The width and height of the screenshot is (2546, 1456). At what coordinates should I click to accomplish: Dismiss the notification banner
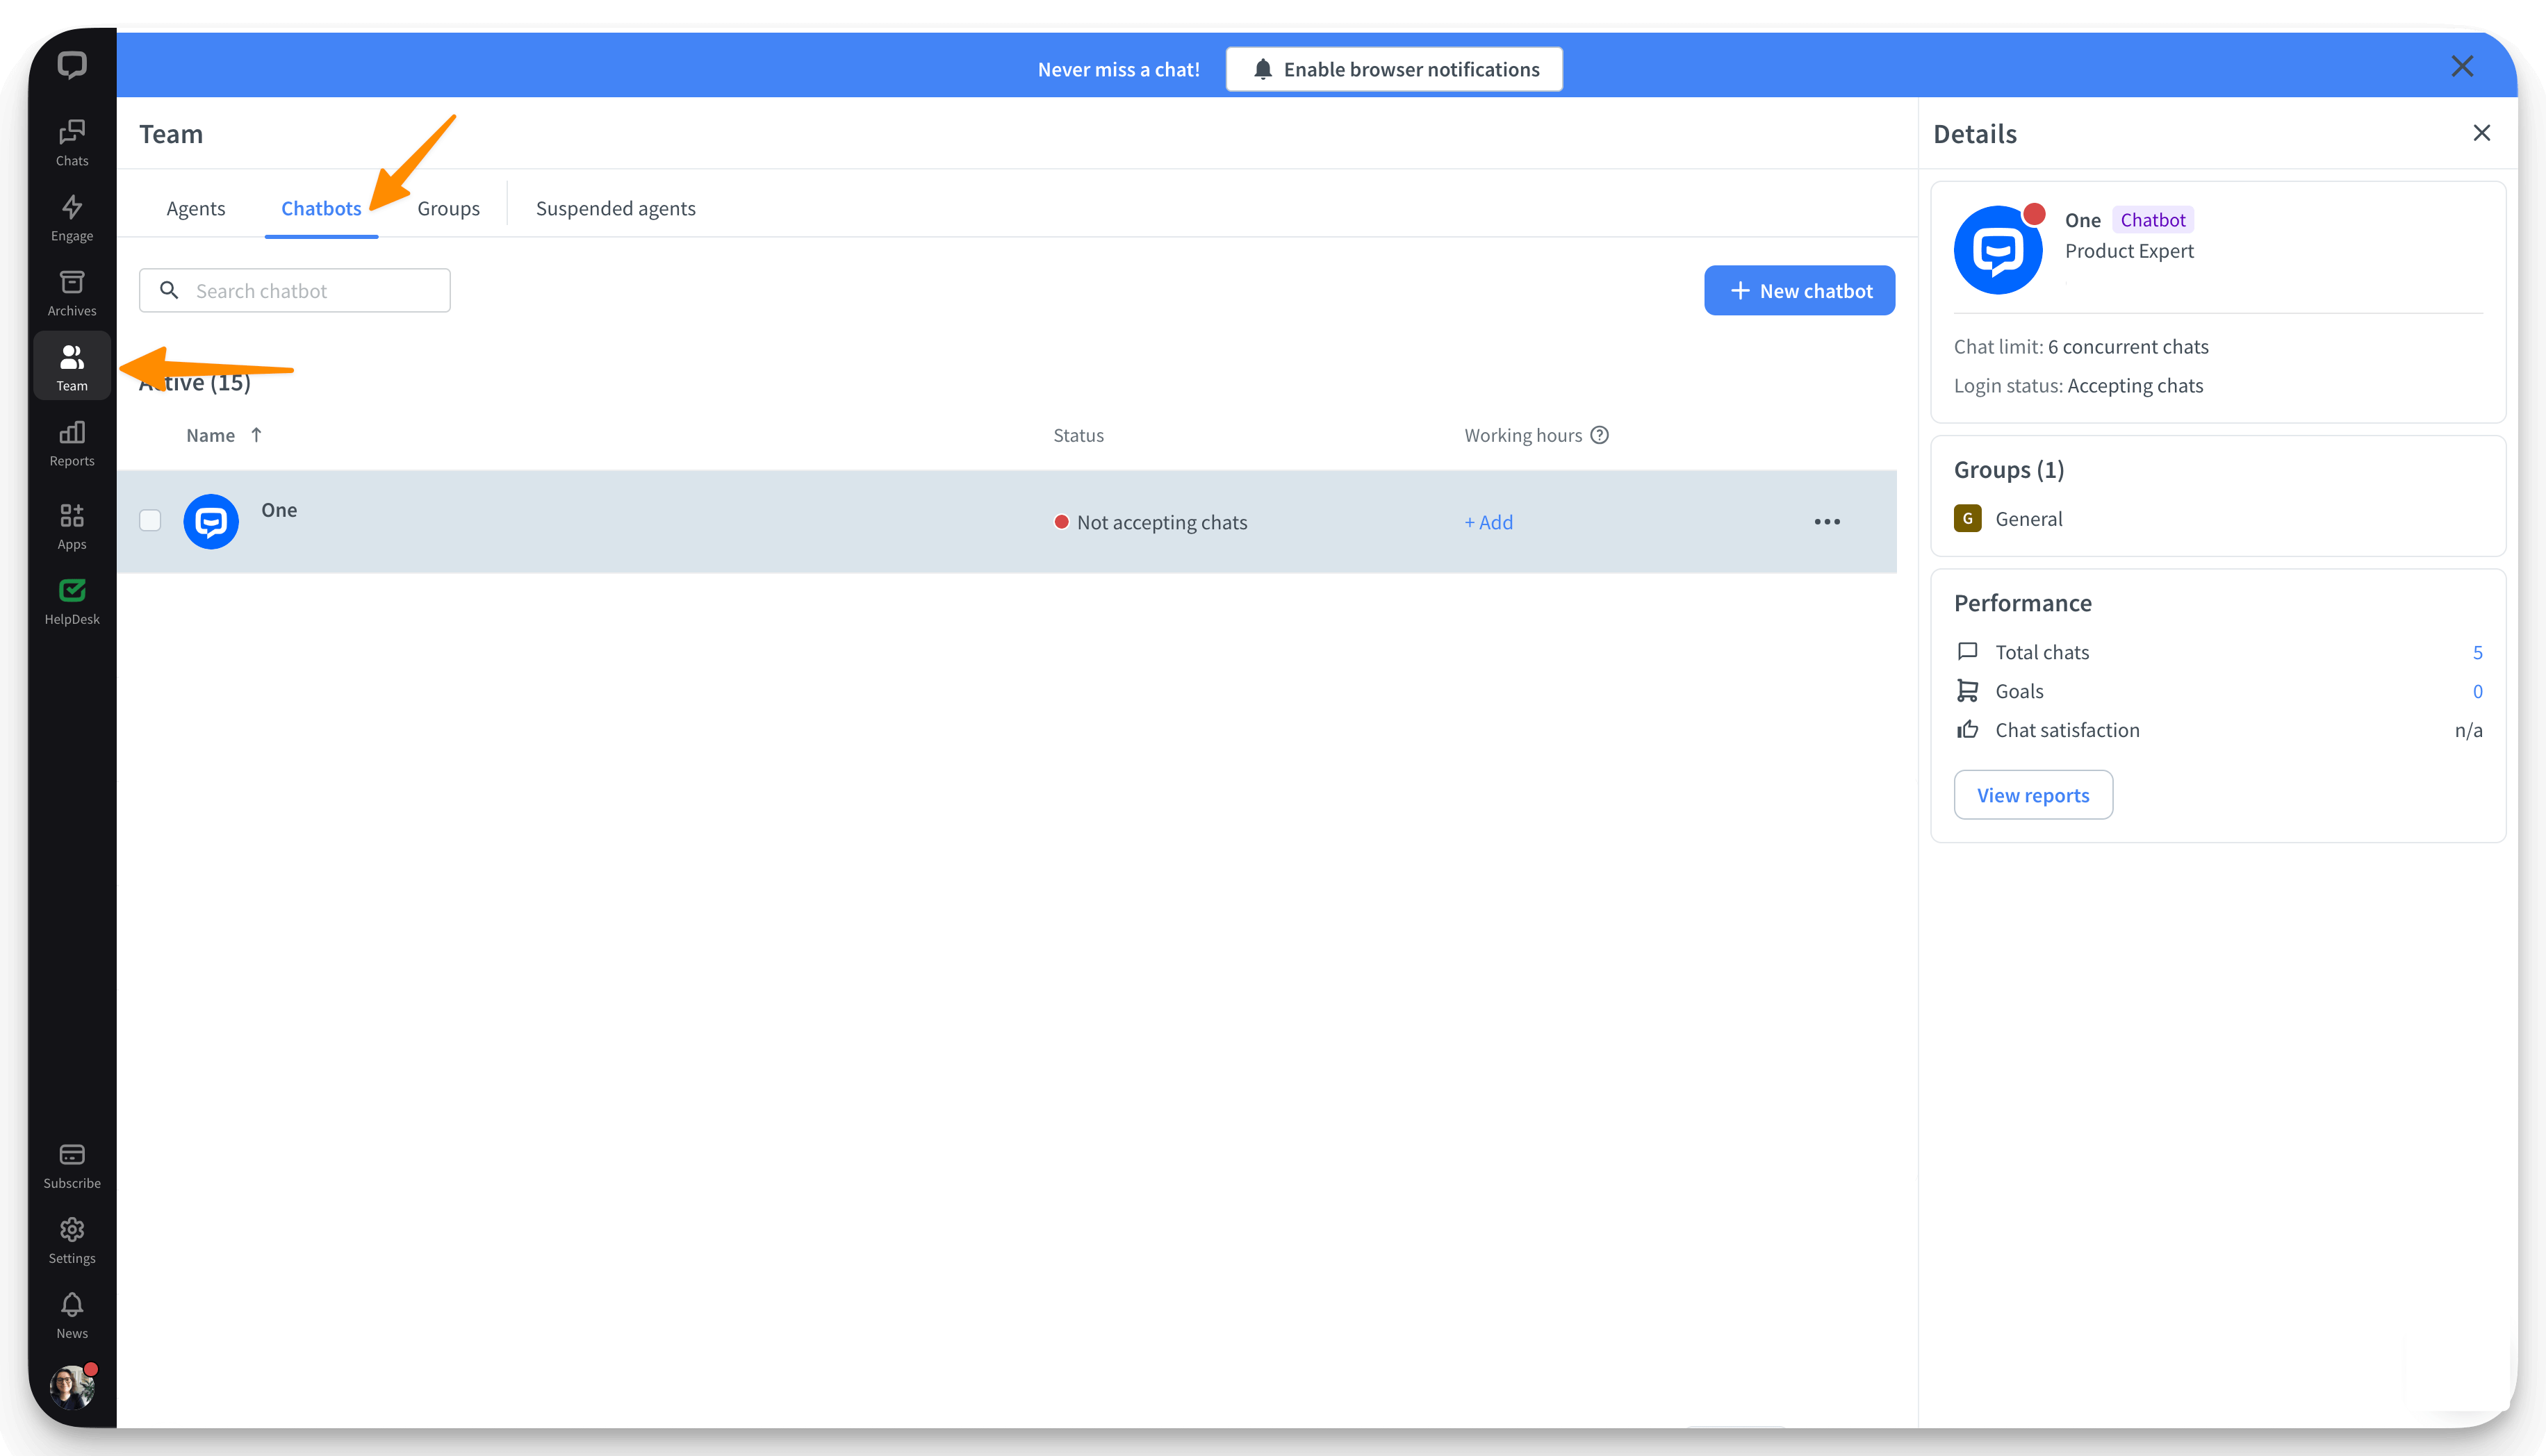pos(2462,67)
